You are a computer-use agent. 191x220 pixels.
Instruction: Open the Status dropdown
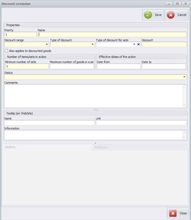(x=184, y=77)
